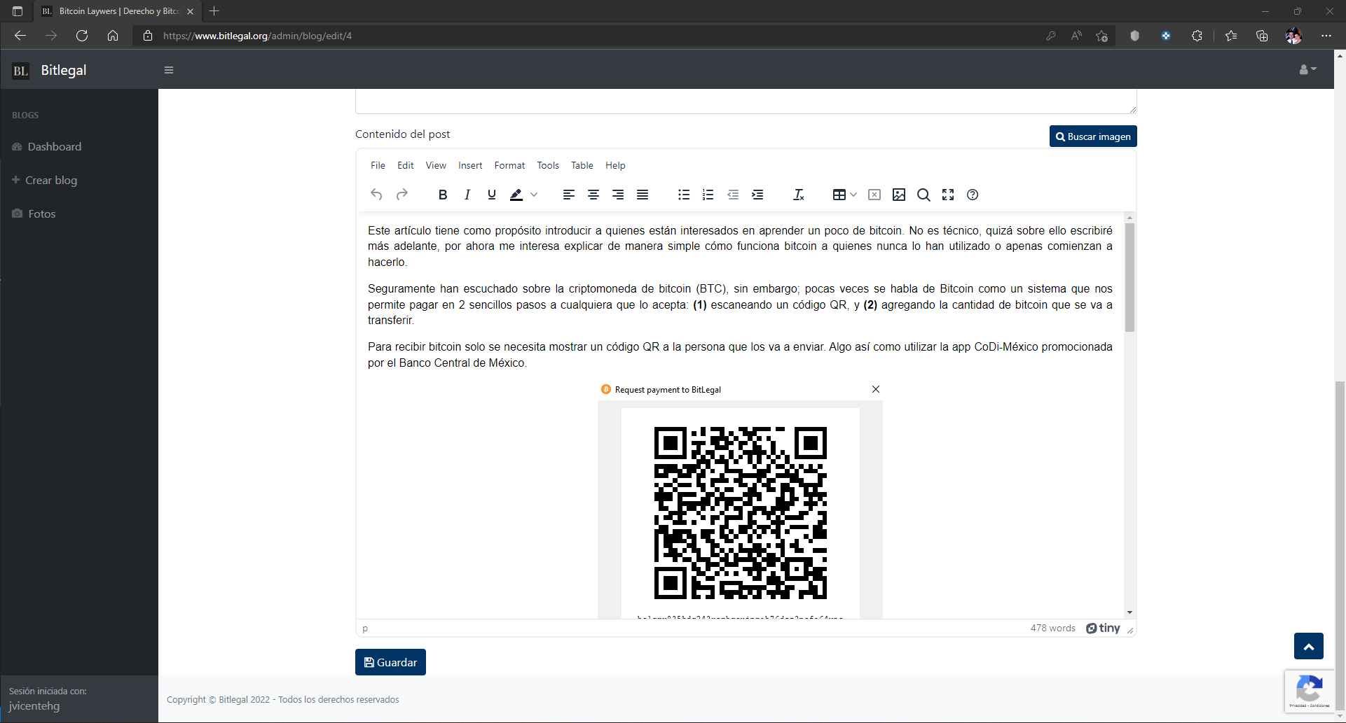This screenshot has height=723, width=1346.
Task: Open the insert image dialog
Action: [899, 195]
